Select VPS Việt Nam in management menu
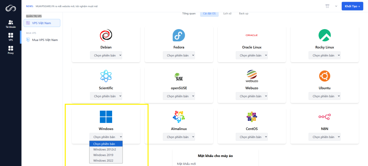 pyautogui.click(x=42, y=23)
